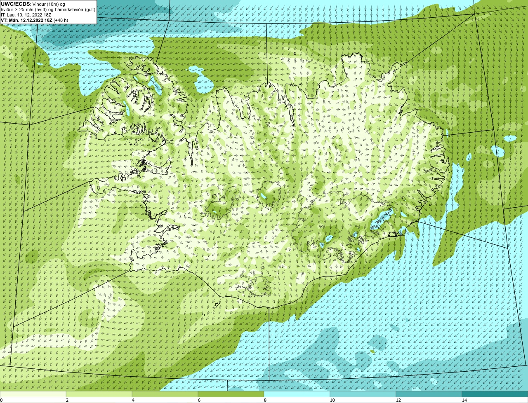Click legend scale label '6'
The width and height of the screenshot is (528, 403).
(x=199, y=400)
